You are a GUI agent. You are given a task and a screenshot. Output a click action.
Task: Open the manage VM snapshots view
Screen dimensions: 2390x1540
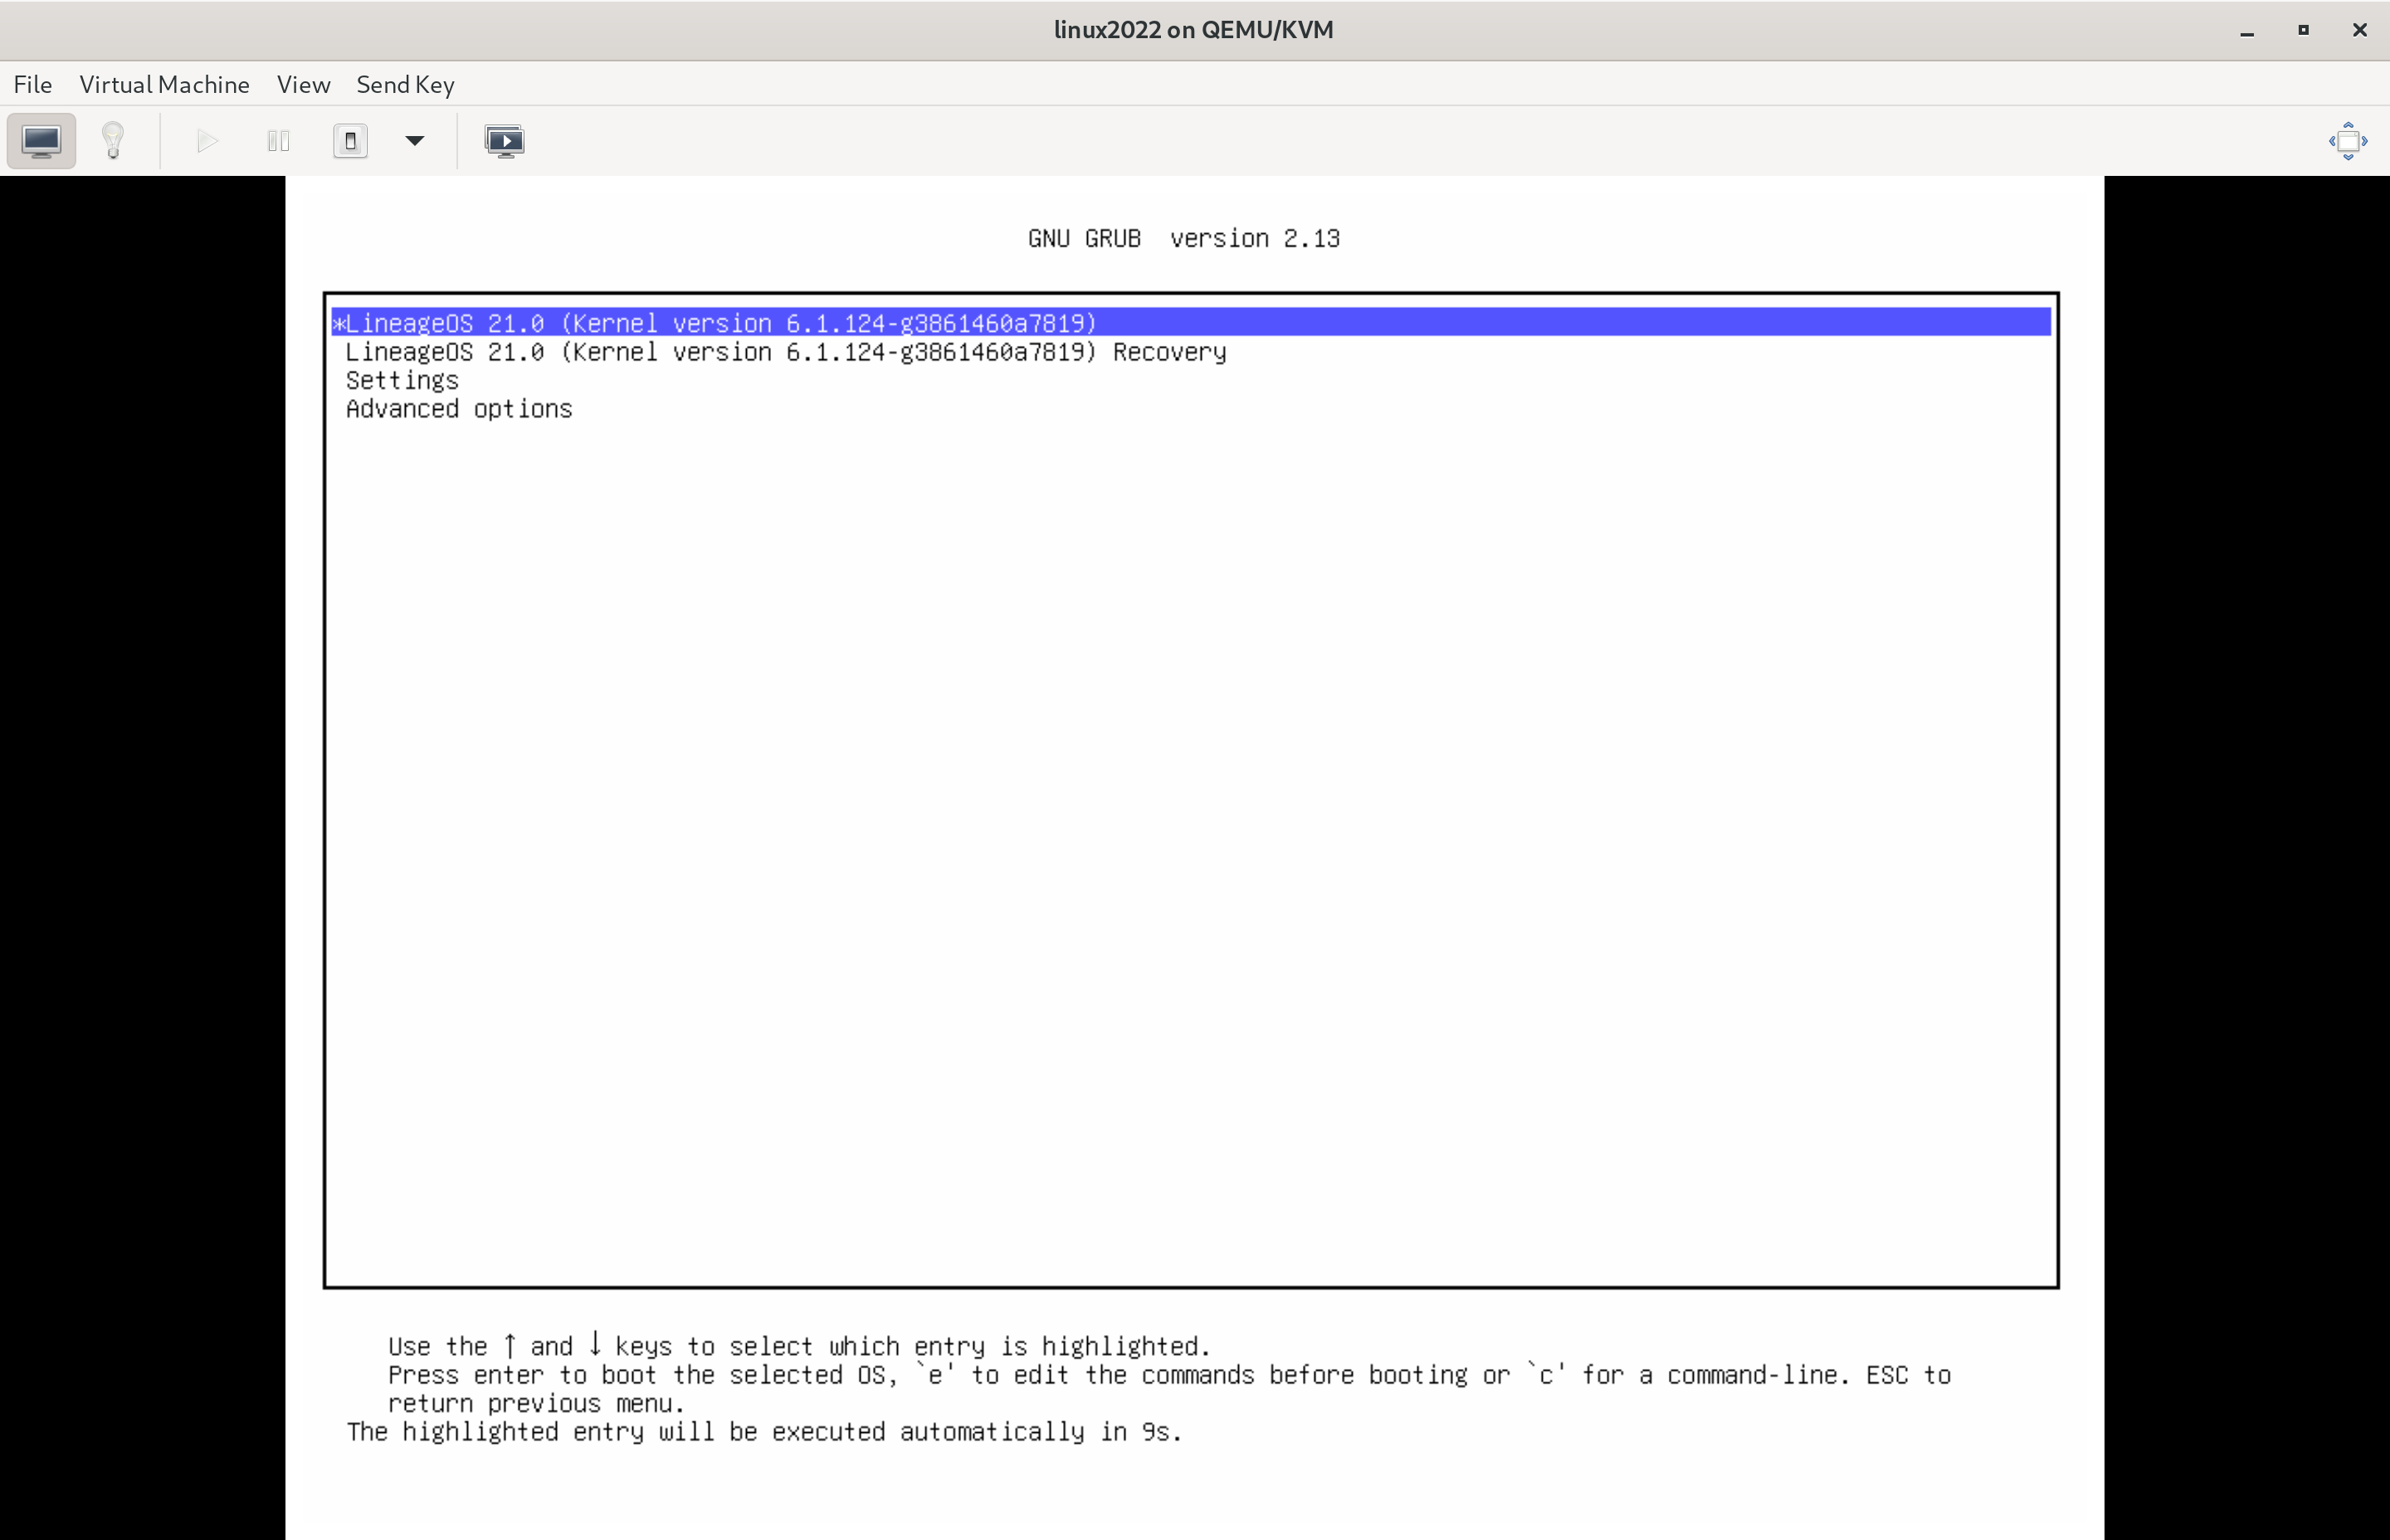(x=504, y=141)
